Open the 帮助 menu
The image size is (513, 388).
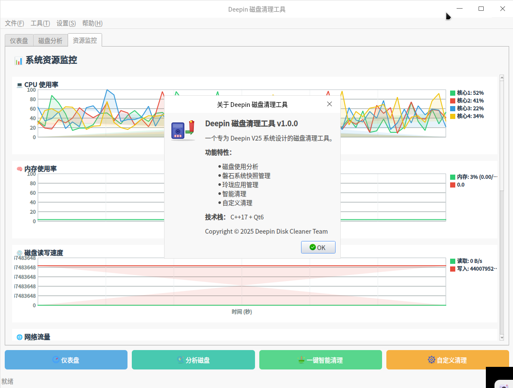coord(92,23)
